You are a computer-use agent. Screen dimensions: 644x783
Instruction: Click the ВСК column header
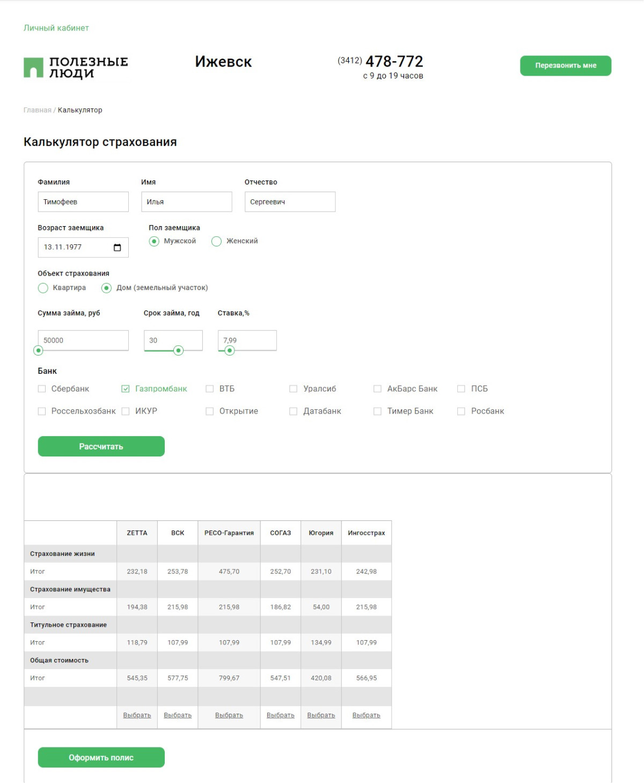pos(178,533)
